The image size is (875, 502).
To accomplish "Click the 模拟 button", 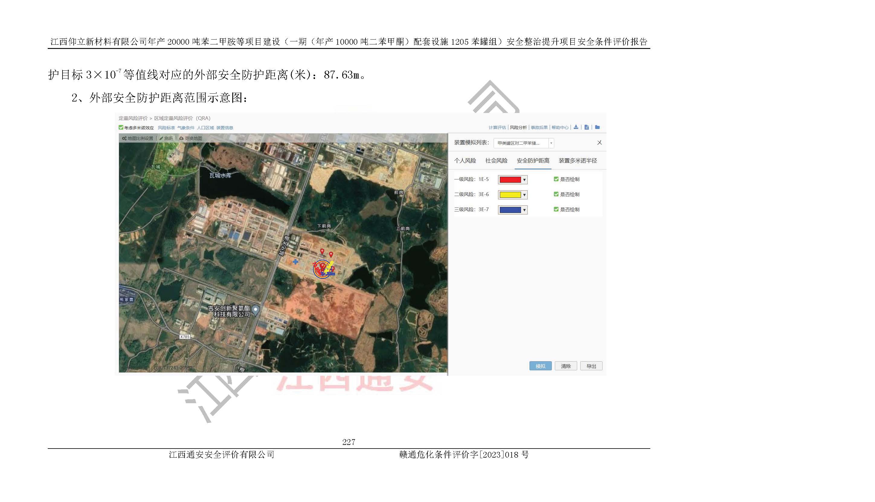I will (540, 366).
